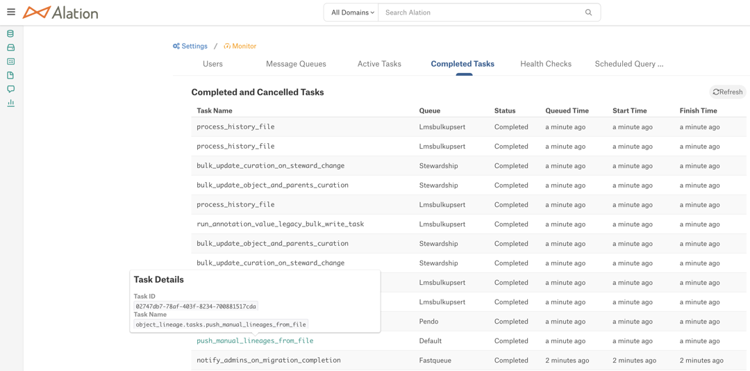750x371 pixels.
Task: Switch to the Active Tasks tab
Action: tap(379, 64)
